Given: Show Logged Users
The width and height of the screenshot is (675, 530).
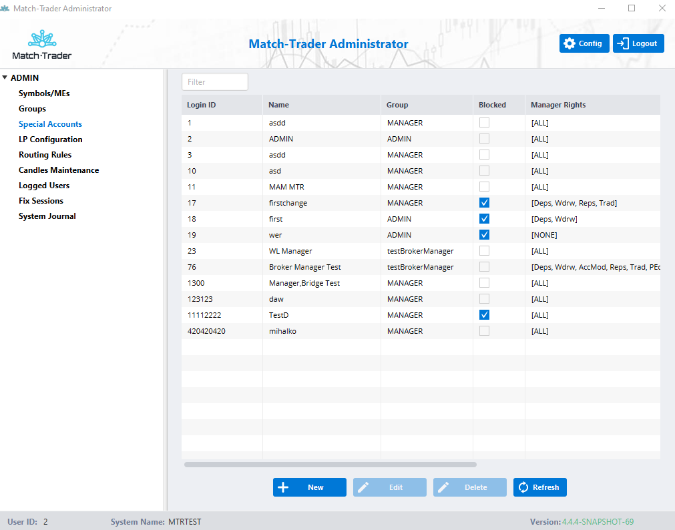Looking at the screenshot, I should pos(44,186).
